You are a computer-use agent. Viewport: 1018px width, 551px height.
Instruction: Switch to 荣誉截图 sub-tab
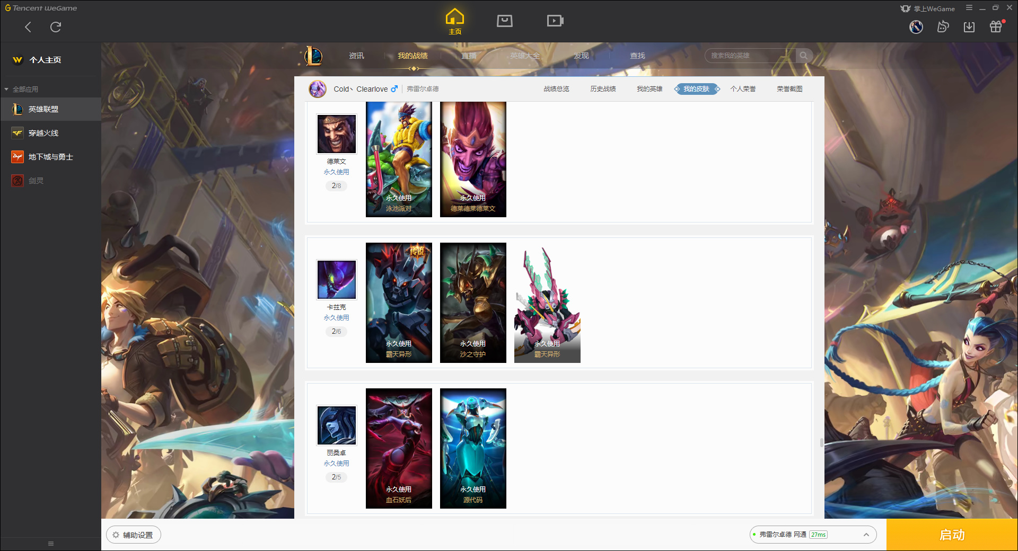point(789,89)
